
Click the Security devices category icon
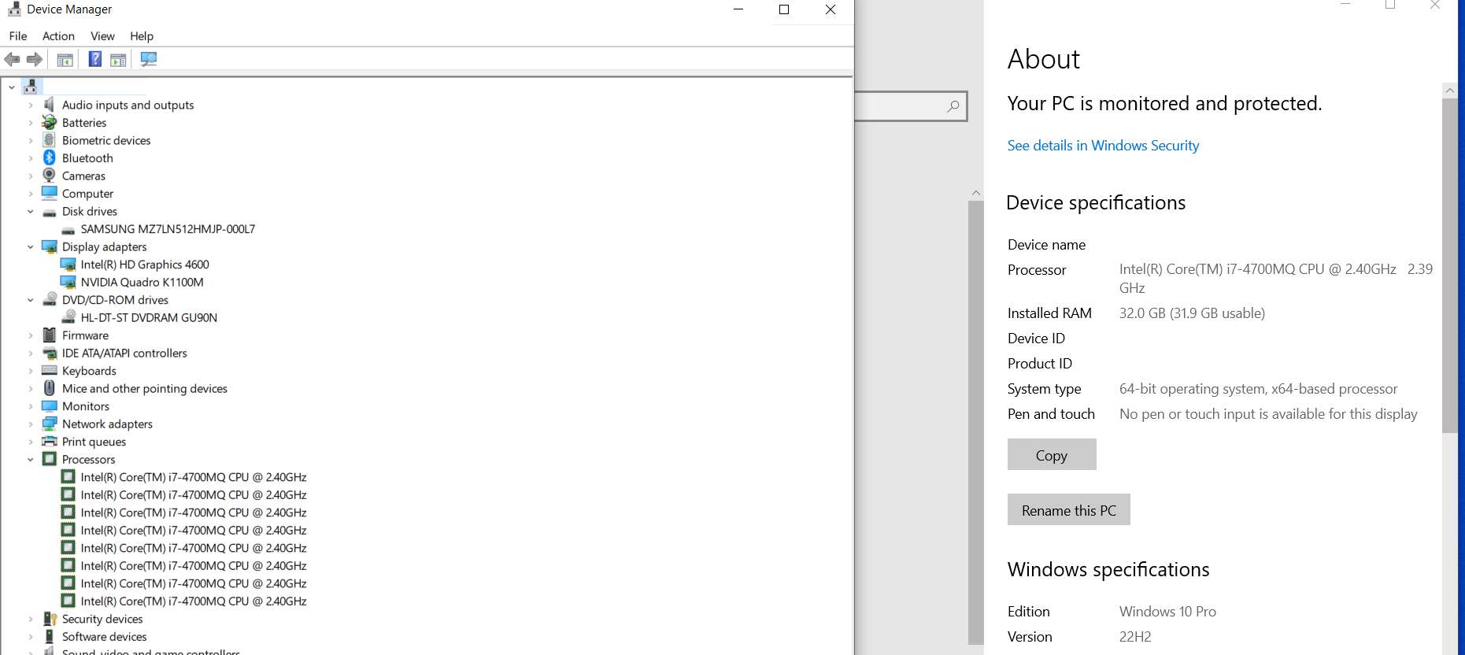click(x=50, y=619)
